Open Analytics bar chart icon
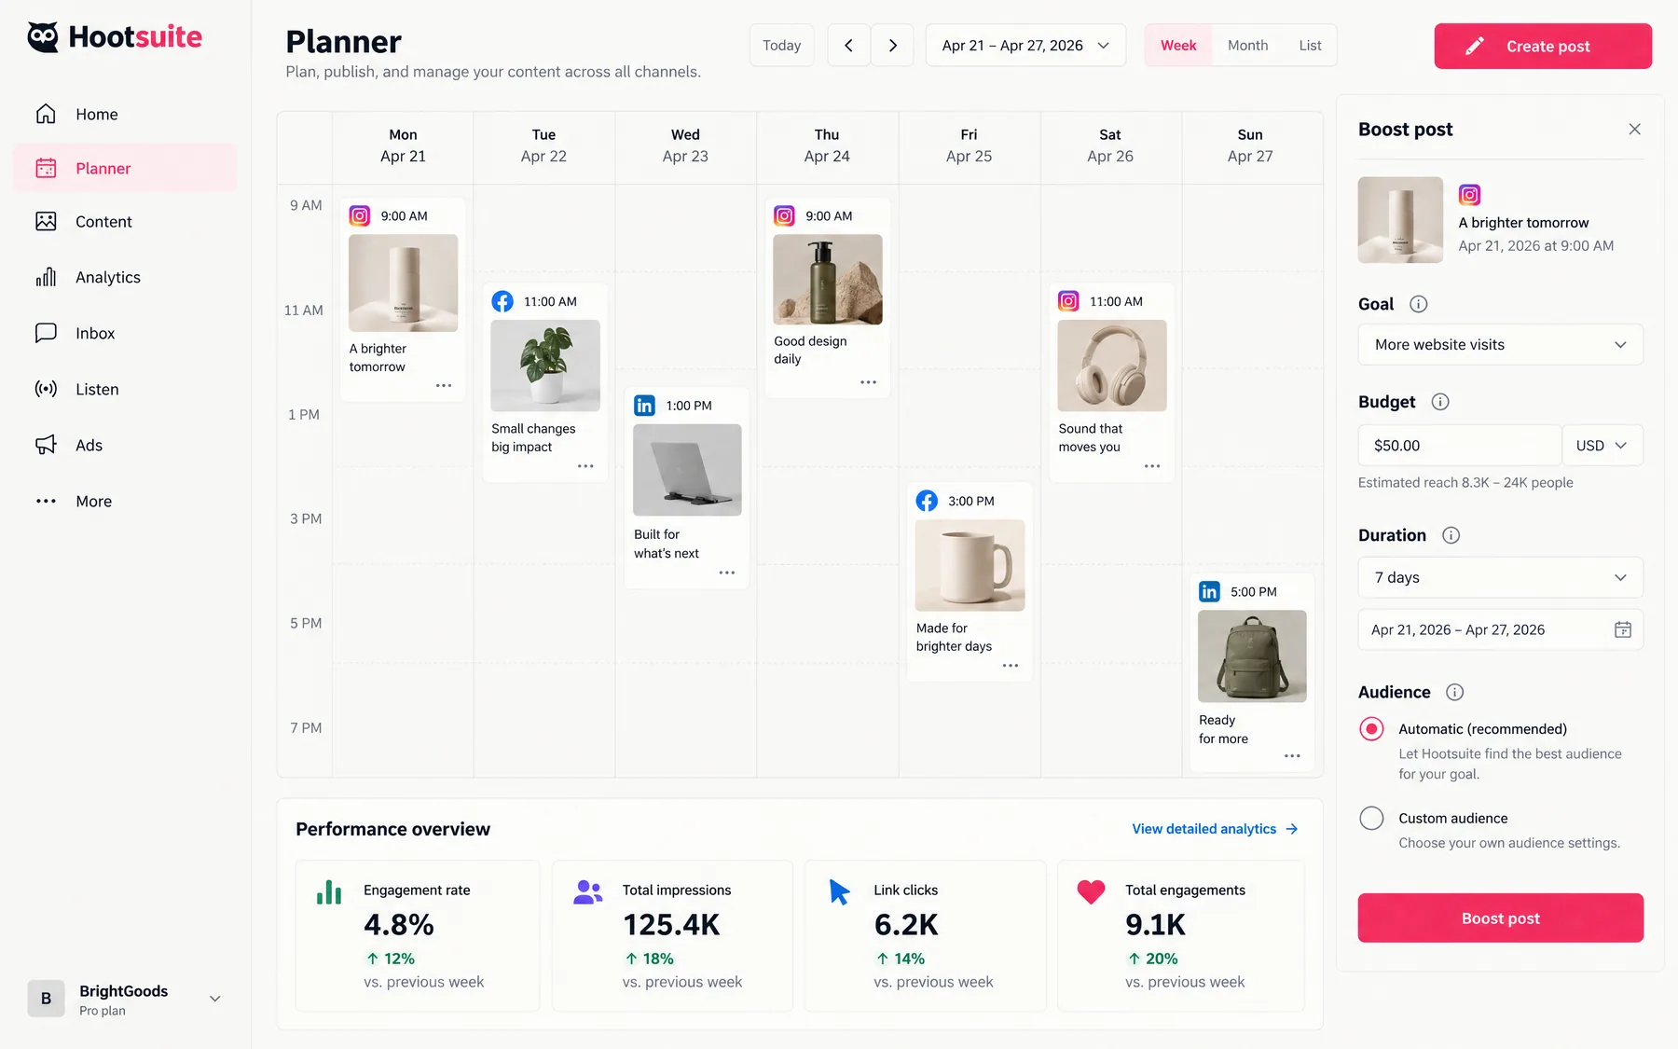The image size is (1678, 1049). tap(46, 277)
